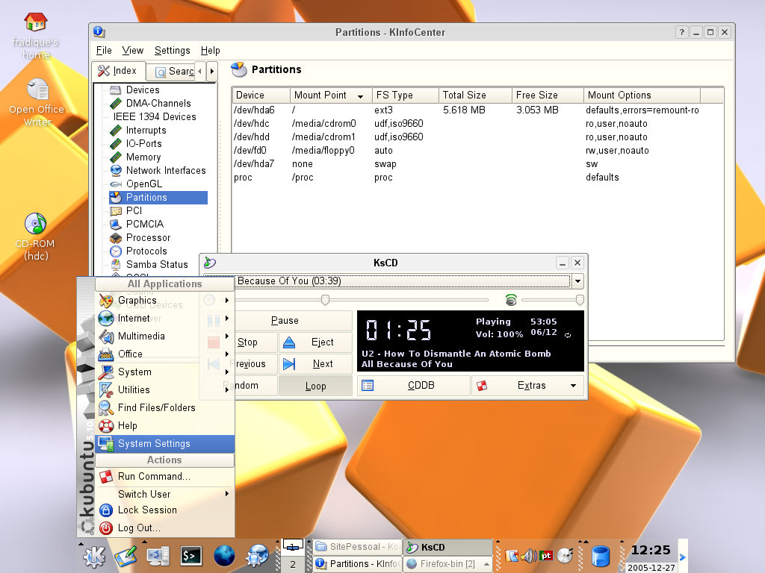Viewport: 765px width, 573px height.
Task: Launch the Konqueror globe panel icon
Action: [224, 555]
